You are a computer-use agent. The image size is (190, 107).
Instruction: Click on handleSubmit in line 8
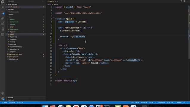pos(72,28)
